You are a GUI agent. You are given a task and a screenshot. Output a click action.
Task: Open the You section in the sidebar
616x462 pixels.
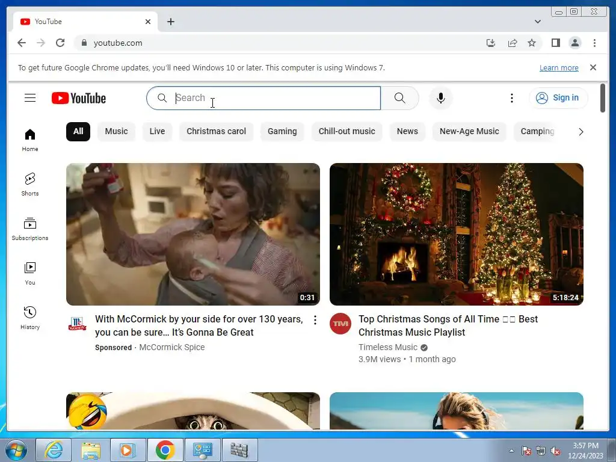coord(30,274)
